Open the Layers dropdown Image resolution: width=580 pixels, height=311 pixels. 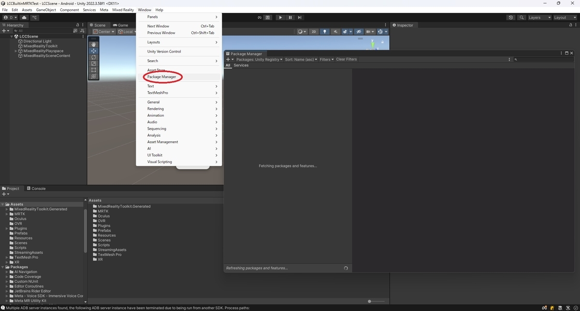539,17
